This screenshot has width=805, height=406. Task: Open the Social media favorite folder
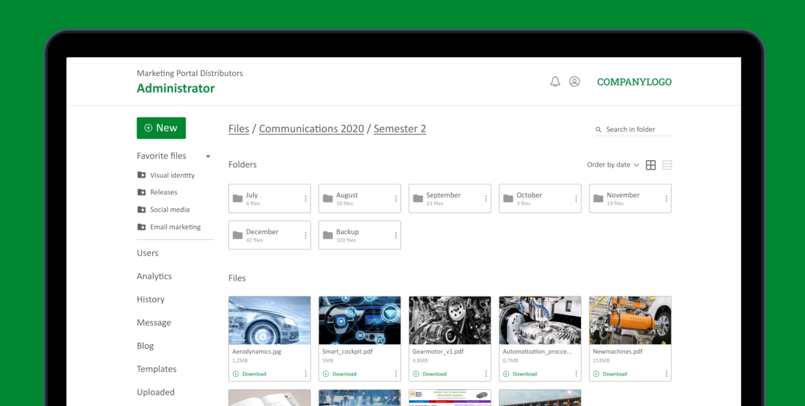[x=163, y=210]
